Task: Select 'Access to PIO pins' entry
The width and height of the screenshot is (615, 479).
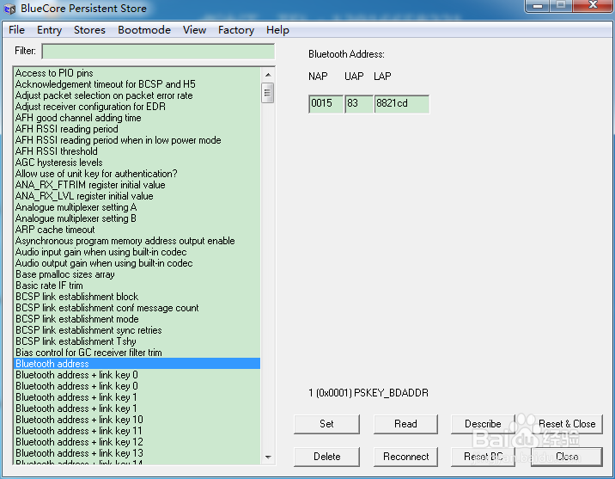Action: (137, 73)
